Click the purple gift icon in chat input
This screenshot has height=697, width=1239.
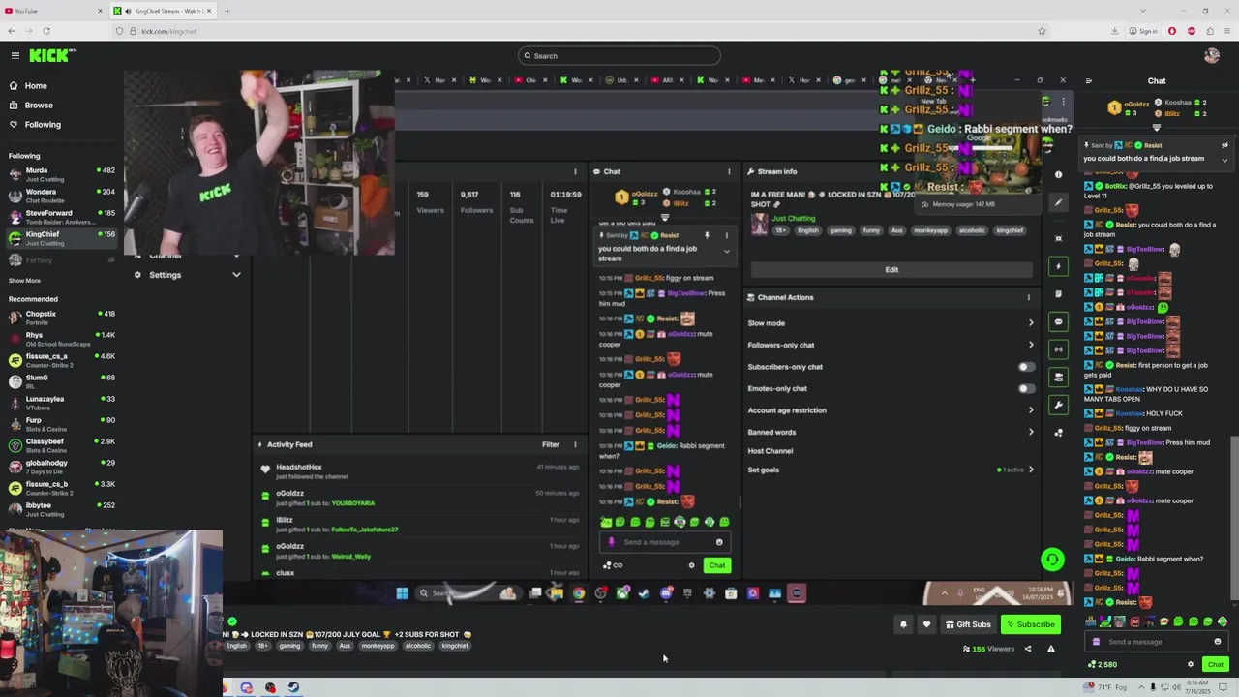pyautogui.click(x=1096, y=642)
